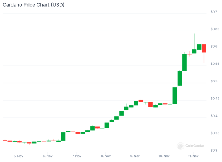
Task: Click the CoinGecko gecko logo icon
Action: point(181,146)
